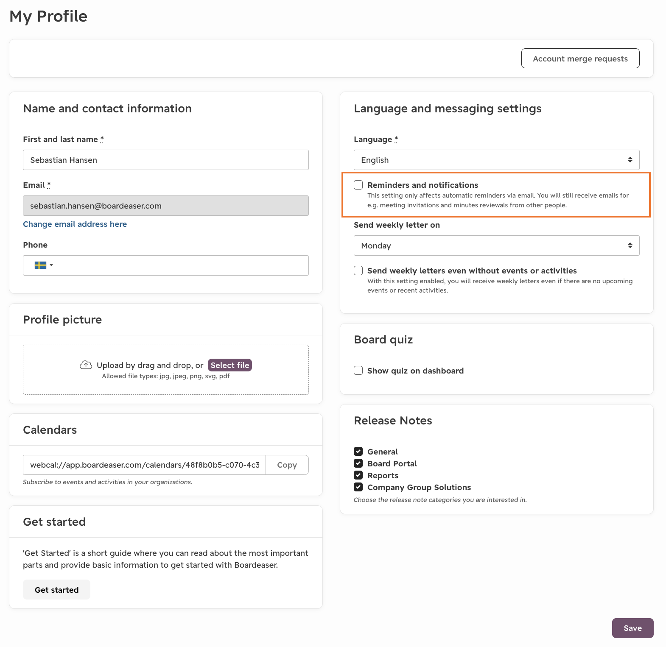
Task: Click the webcal calendar URL field
Action: click(x=144, y=465)
